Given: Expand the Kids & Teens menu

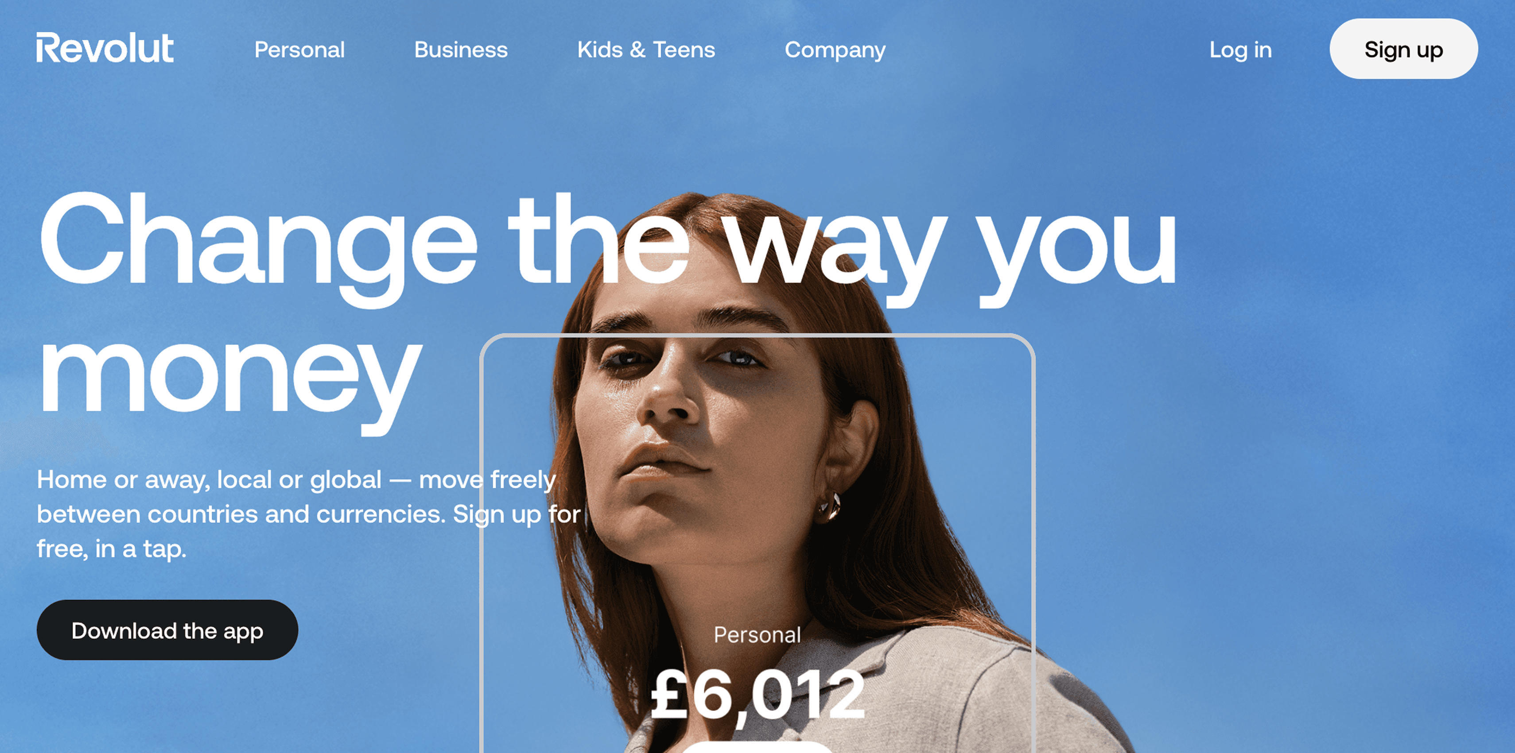Looking at the screenshot, I should coord(646,50).
